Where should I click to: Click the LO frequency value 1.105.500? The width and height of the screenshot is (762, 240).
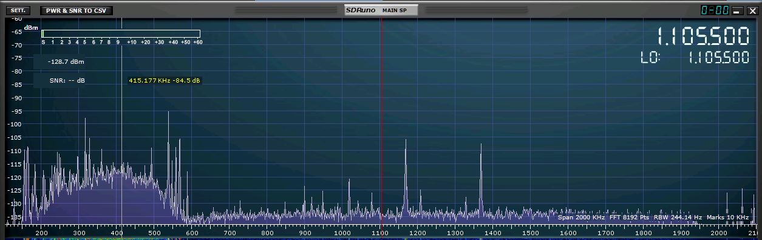[x=718, y=58]
